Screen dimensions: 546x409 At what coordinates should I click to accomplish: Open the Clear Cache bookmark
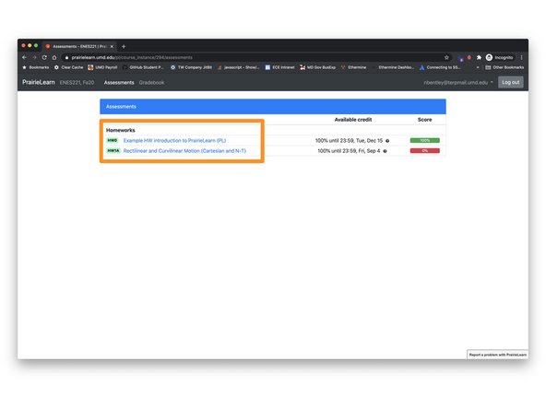tap(68, 67)
